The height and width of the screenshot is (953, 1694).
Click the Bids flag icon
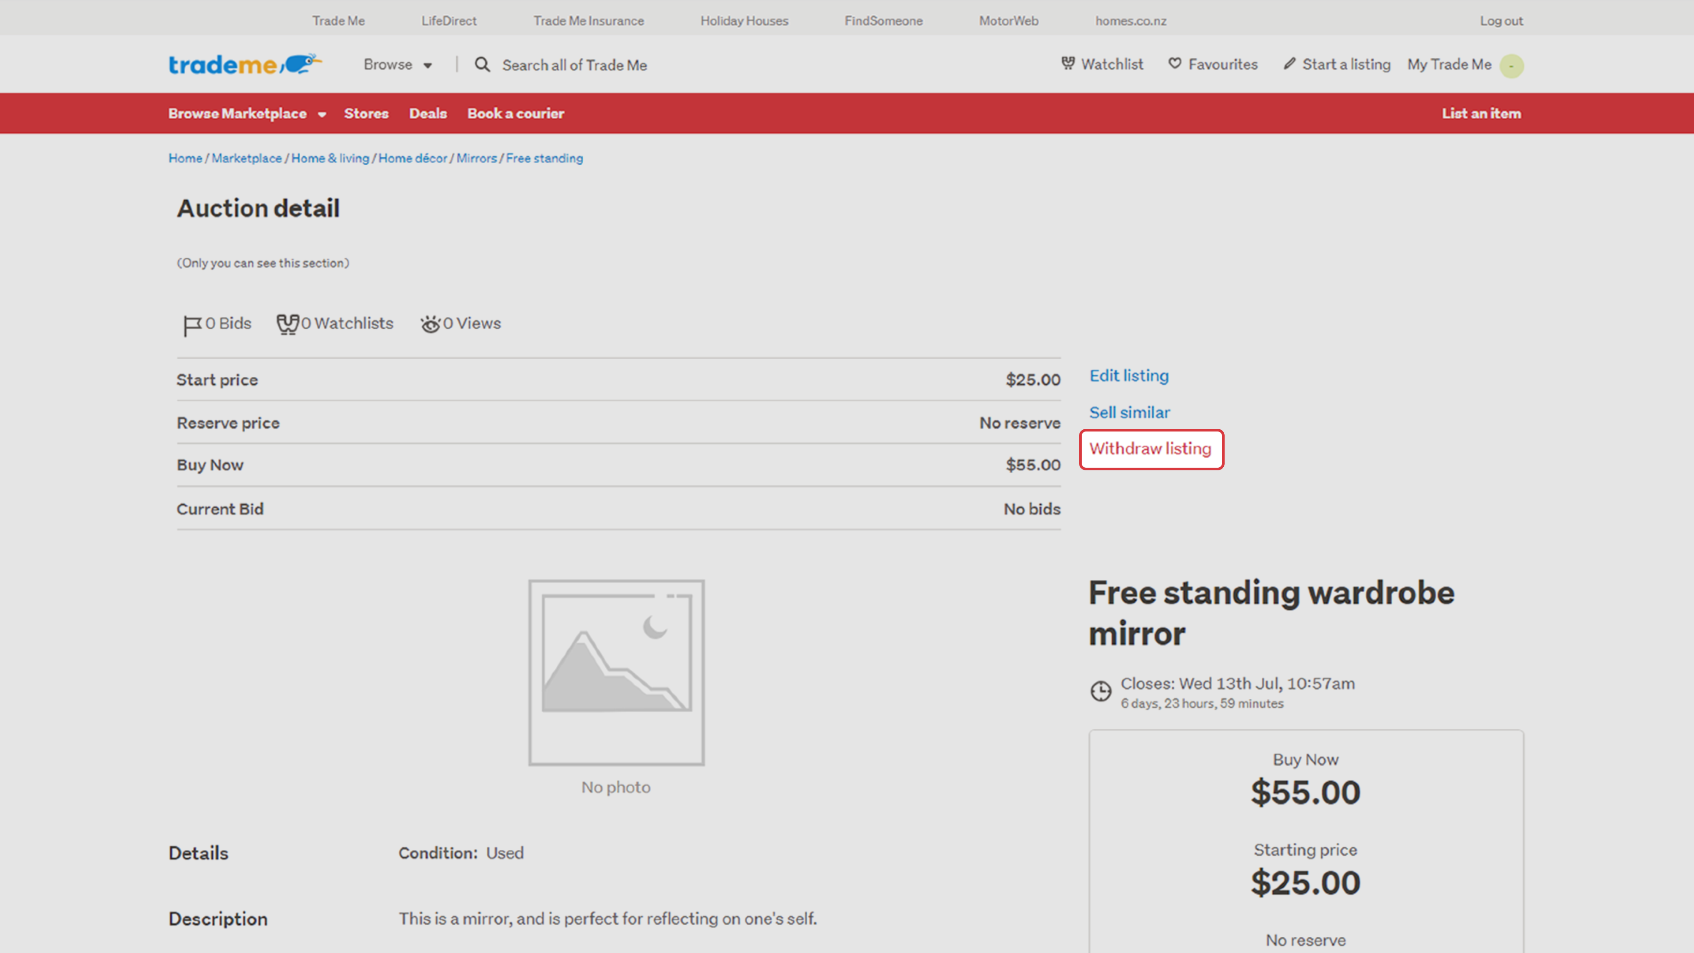tap(192, 325)
